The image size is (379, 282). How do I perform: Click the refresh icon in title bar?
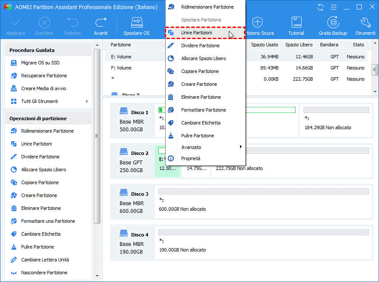coord(320,7)
